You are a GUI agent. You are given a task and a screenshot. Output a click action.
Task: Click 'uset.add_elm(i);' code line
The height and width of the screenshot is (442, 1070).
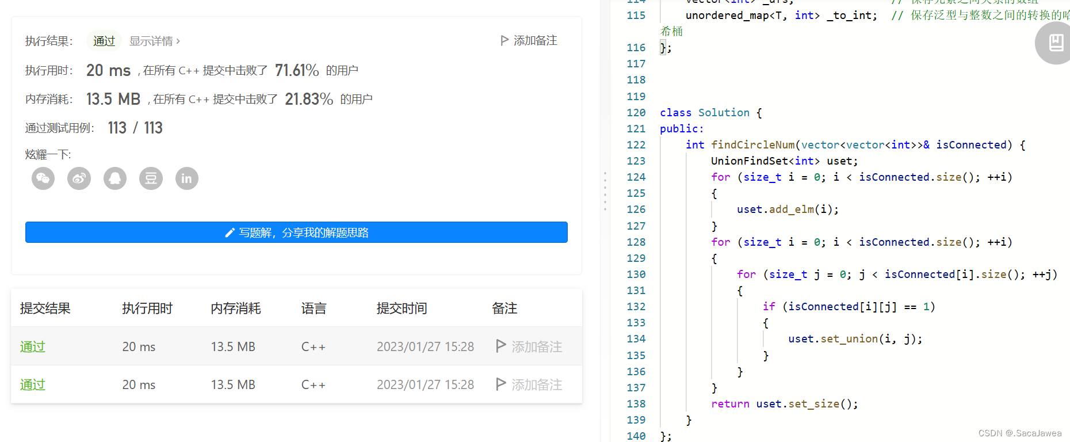pos(788,209)
